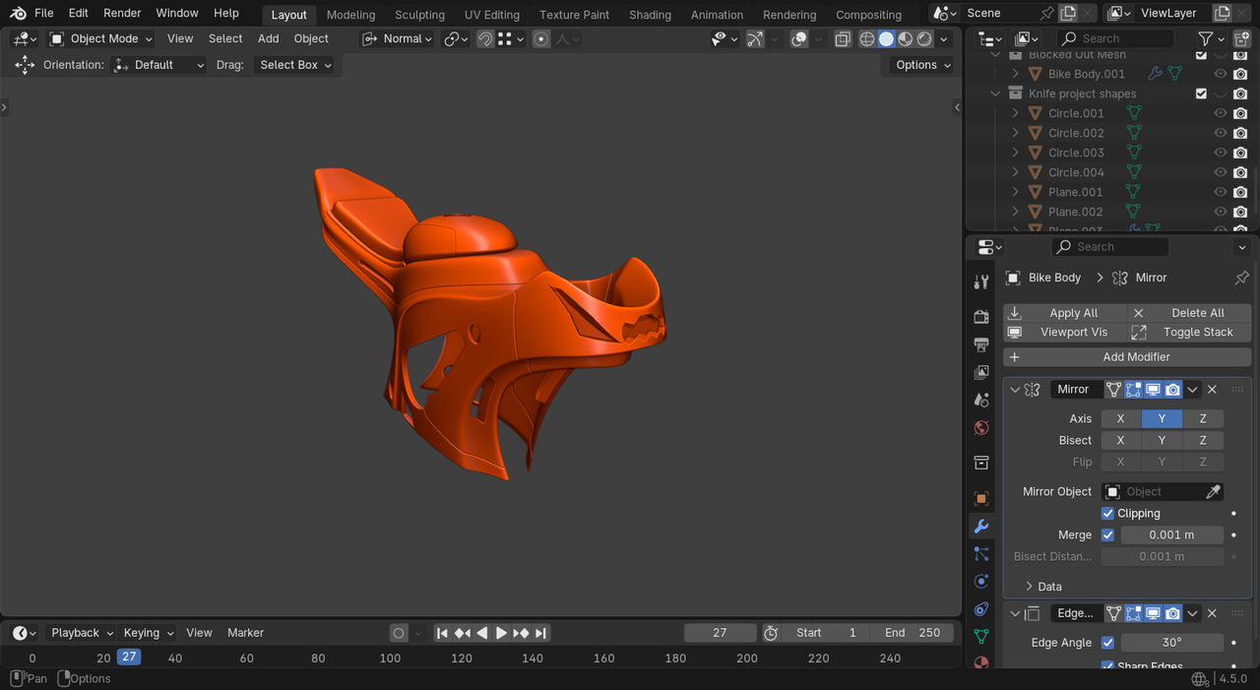Image resolution: width=1260 pixels, height=690 pixels.
Task: Open the Object Mode dropdown
Action: click(101, 39)
